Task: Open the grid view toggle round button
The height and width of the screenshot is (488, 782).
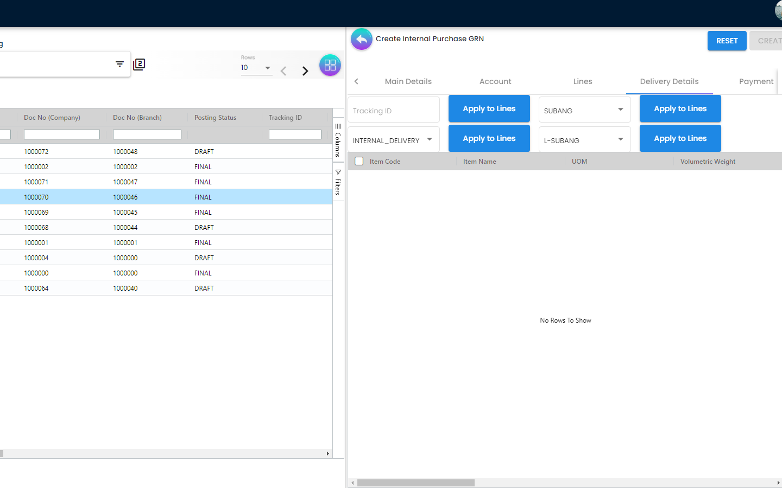Action: [x=330, y=65]
